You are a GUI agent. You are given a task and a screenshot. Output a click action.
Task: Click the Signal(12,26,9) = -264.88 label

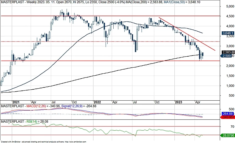coord(79,106)
